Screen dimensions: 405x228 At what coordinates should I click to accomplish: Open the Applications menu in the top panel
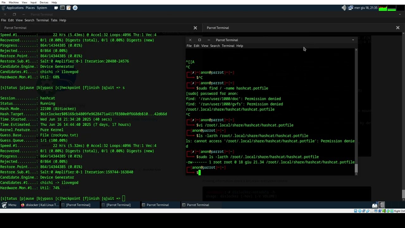tap(15, 8)
